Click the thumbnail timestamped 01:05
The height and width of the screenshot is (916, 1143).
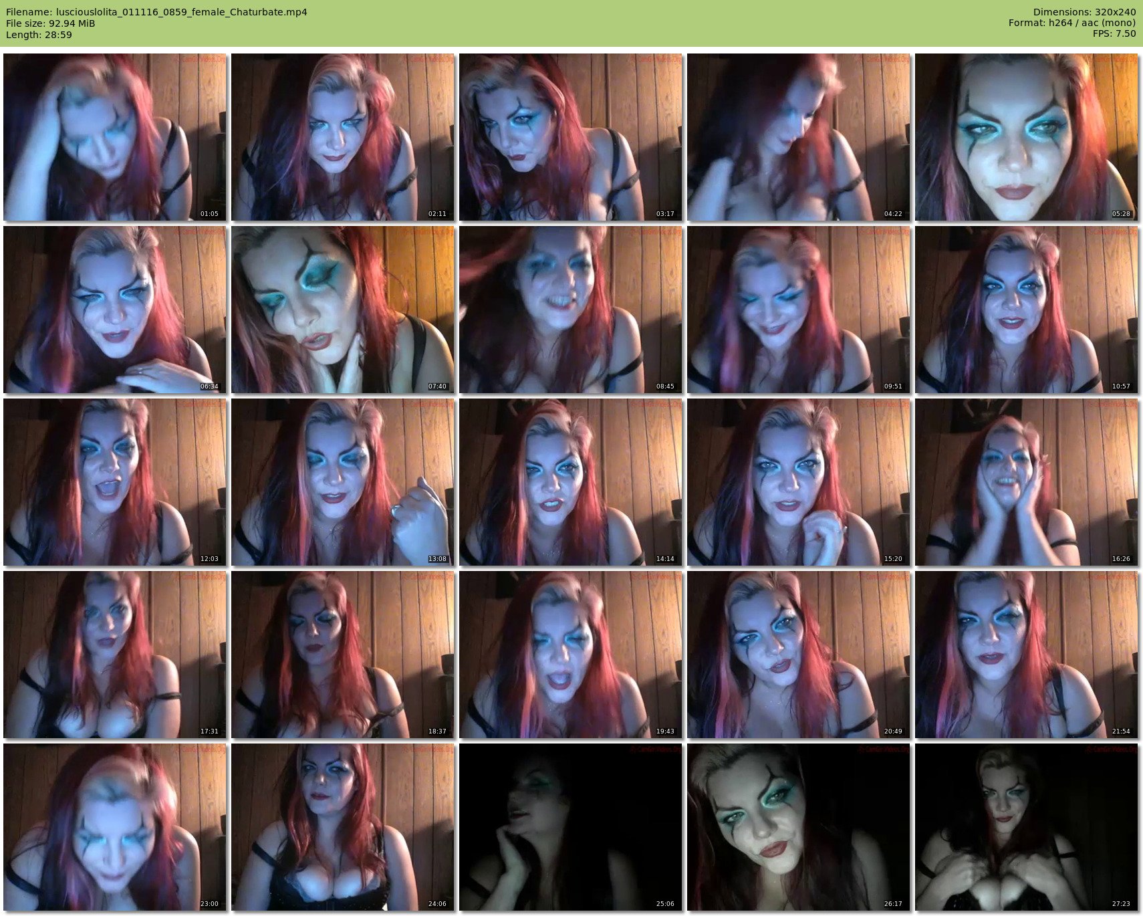[115, 137]
